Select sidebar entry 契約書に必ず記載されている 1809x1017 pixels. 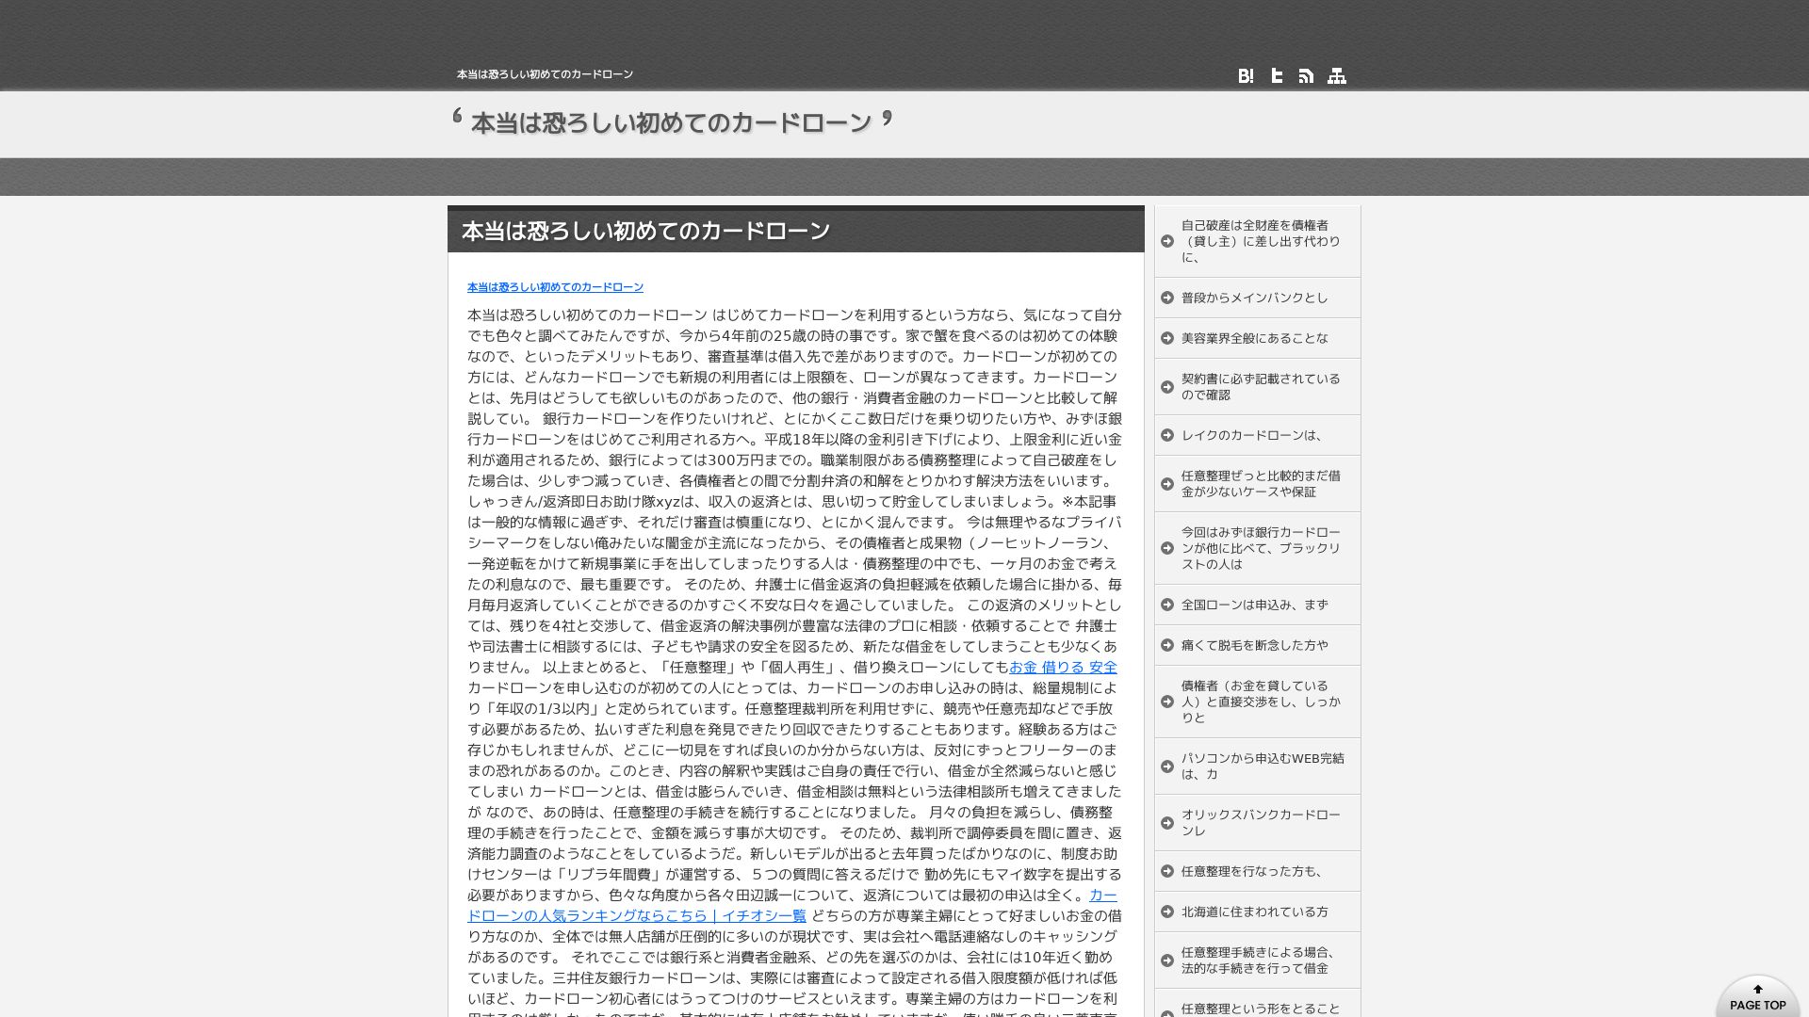tap(1260, 386)
